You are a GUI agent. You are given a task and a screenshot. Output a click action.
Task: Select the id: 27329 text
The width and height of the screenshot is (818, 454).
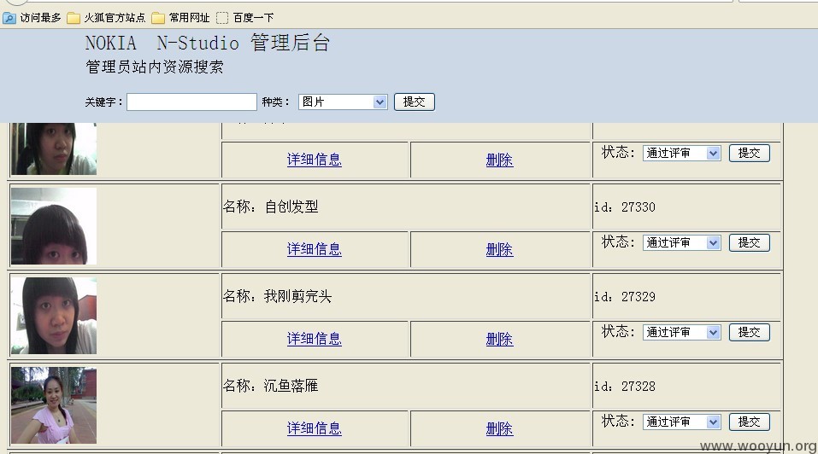point(625,297)
